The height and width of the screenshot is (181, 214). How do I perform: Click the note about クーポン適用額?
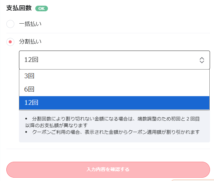pyautogui.click(x=116, y=132)
